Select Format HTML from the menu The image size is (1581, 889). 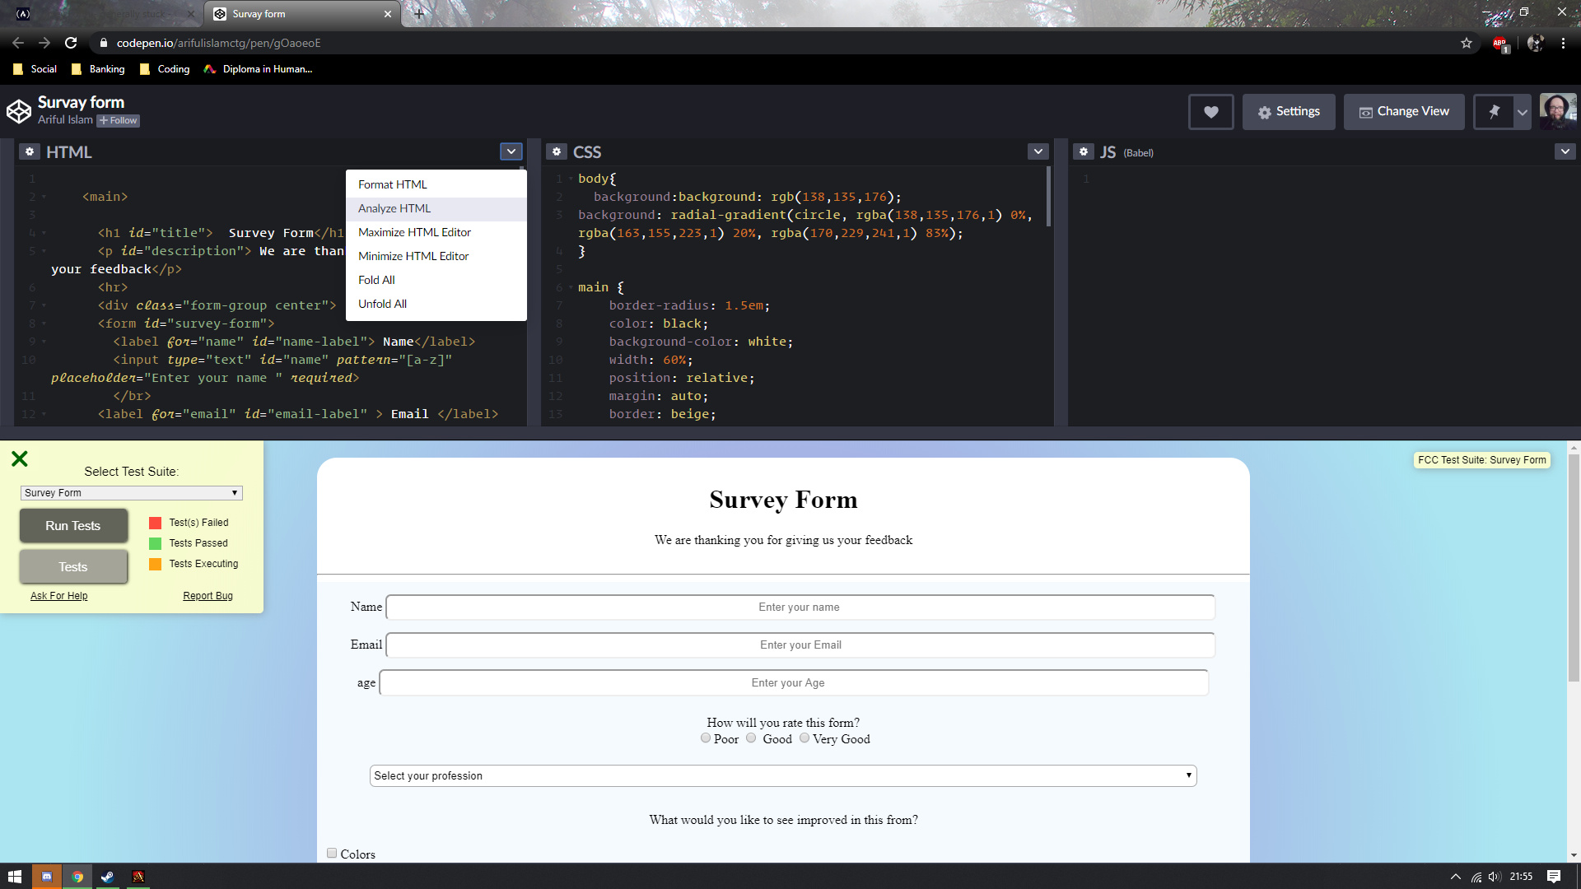point(392,184)
